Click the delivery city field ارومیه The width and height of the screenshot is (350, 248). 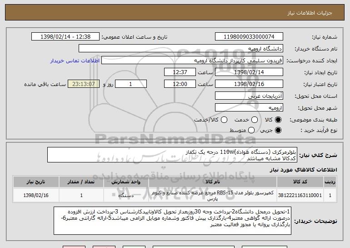pos(249,108)
